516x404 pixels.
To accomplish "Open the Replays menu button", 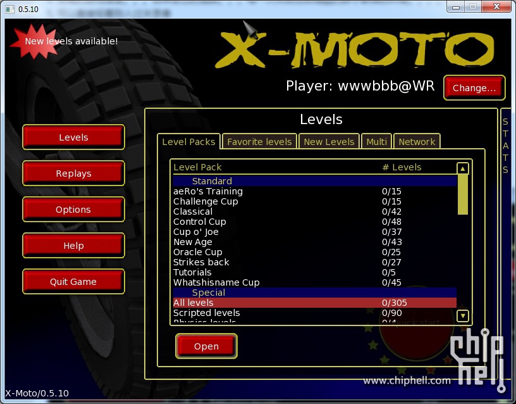I will coord(73,174).
